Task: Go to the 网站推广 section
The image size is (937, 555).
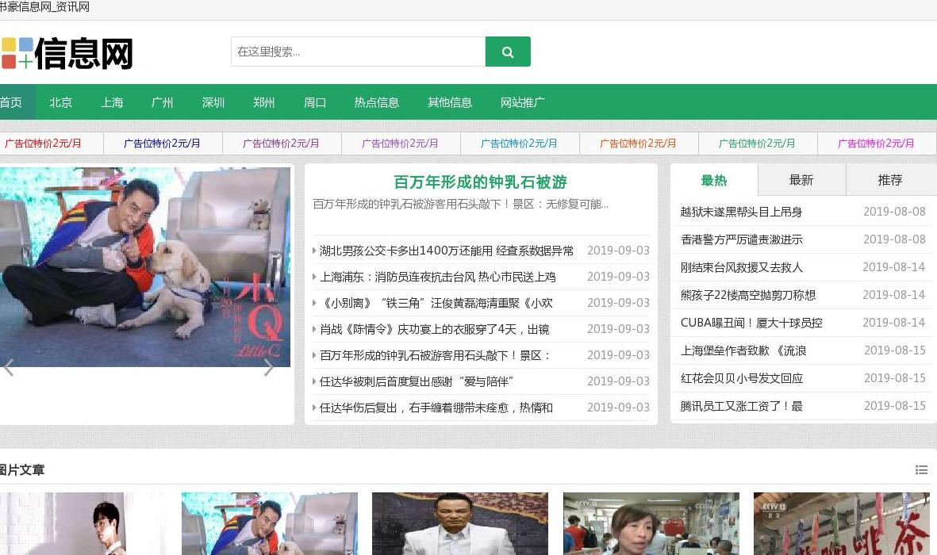Action: tap(522, 102)
